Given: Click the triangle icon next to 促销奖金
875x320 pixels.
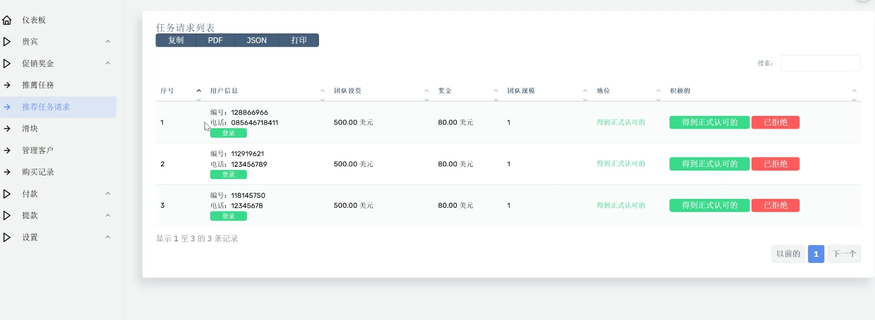Looking at the screenshot, I should pos(7,64).
